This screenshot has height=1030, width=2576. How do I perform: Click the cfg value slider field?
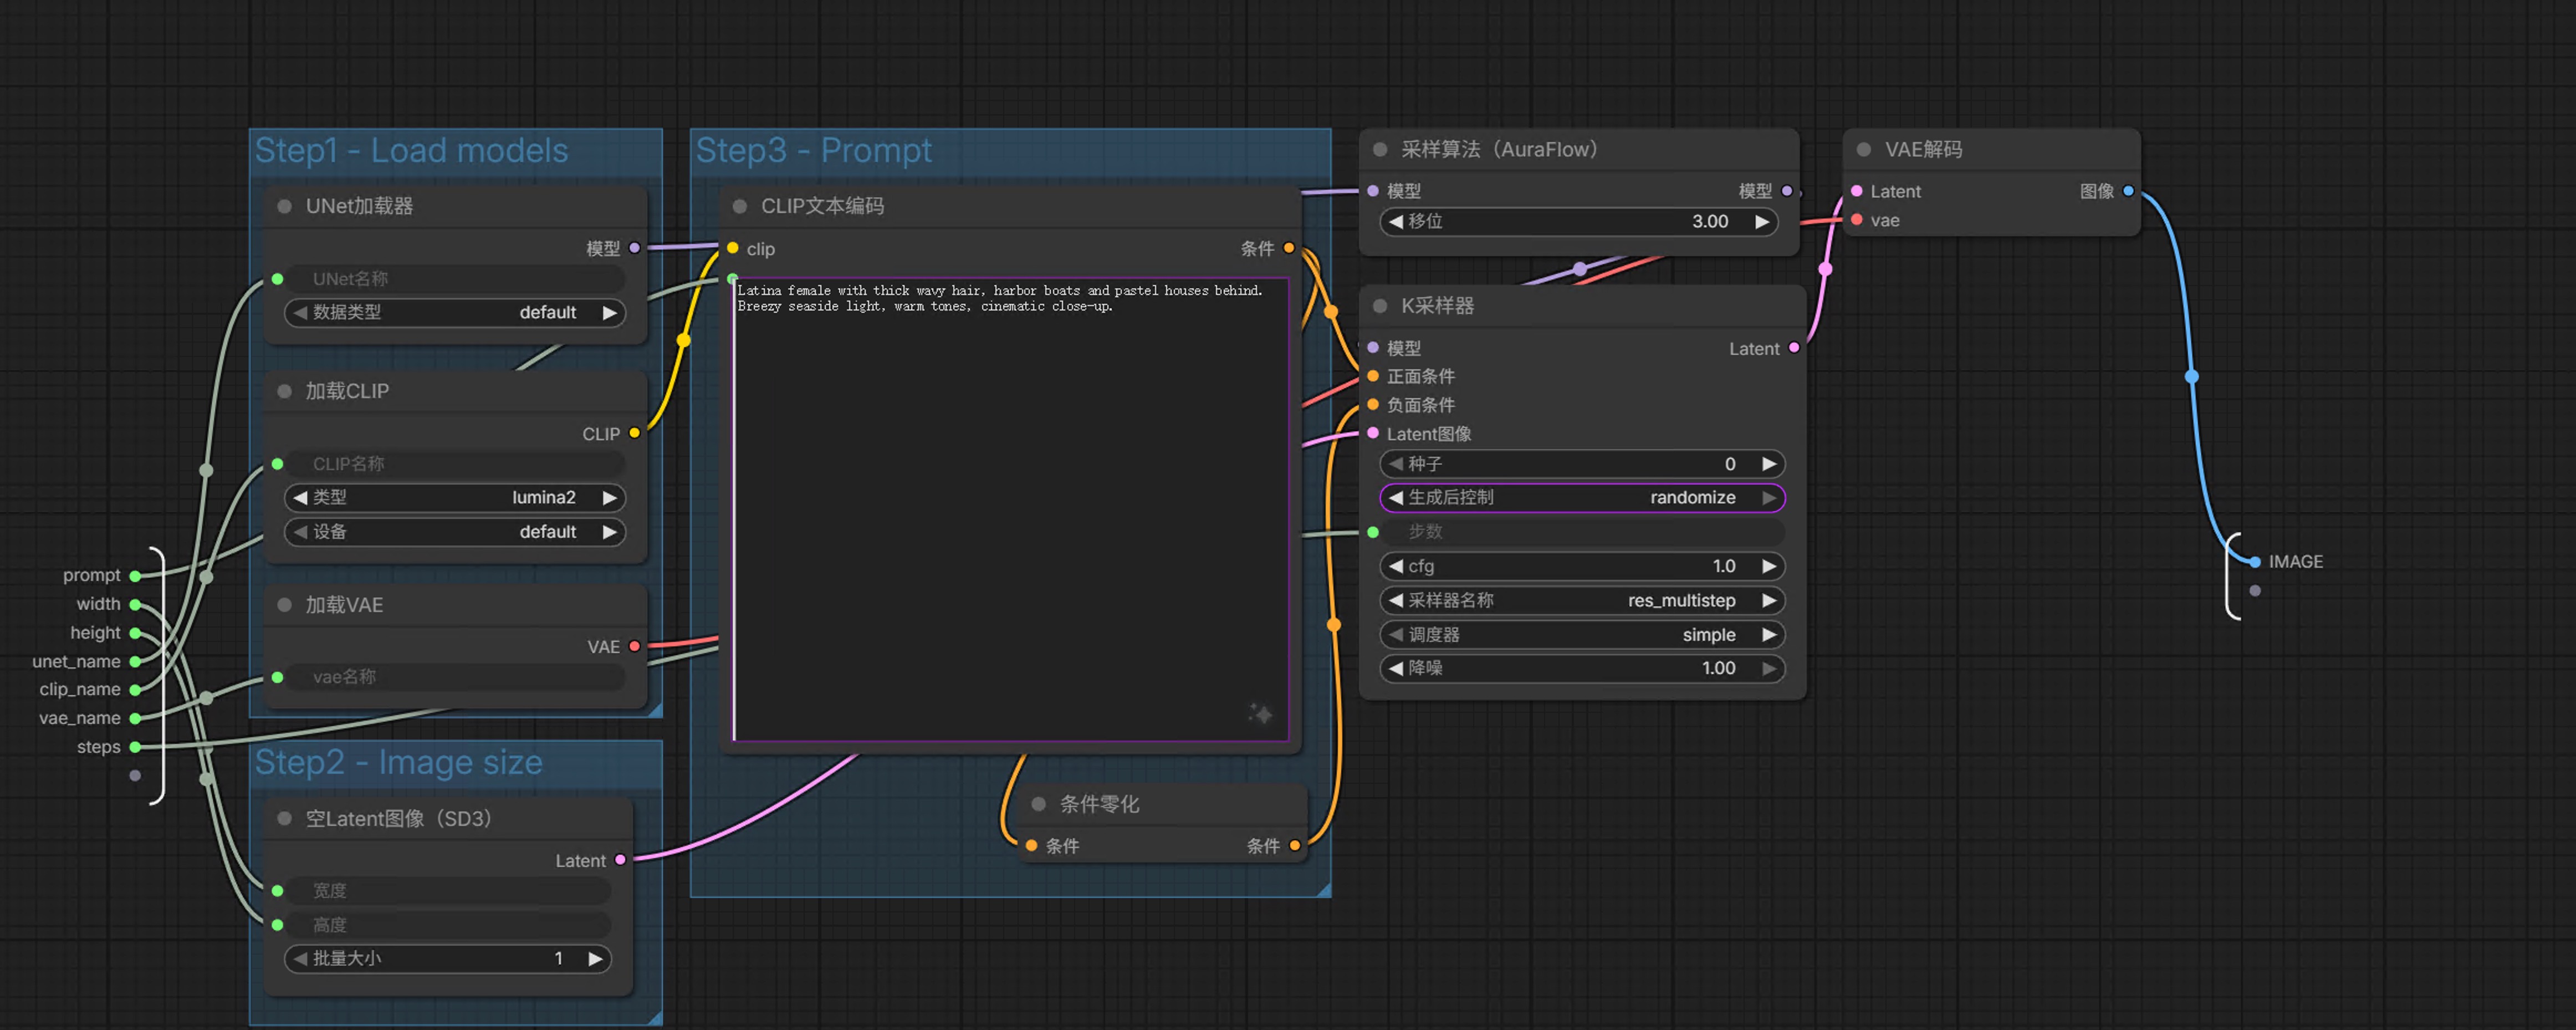tap(1581, 566)
